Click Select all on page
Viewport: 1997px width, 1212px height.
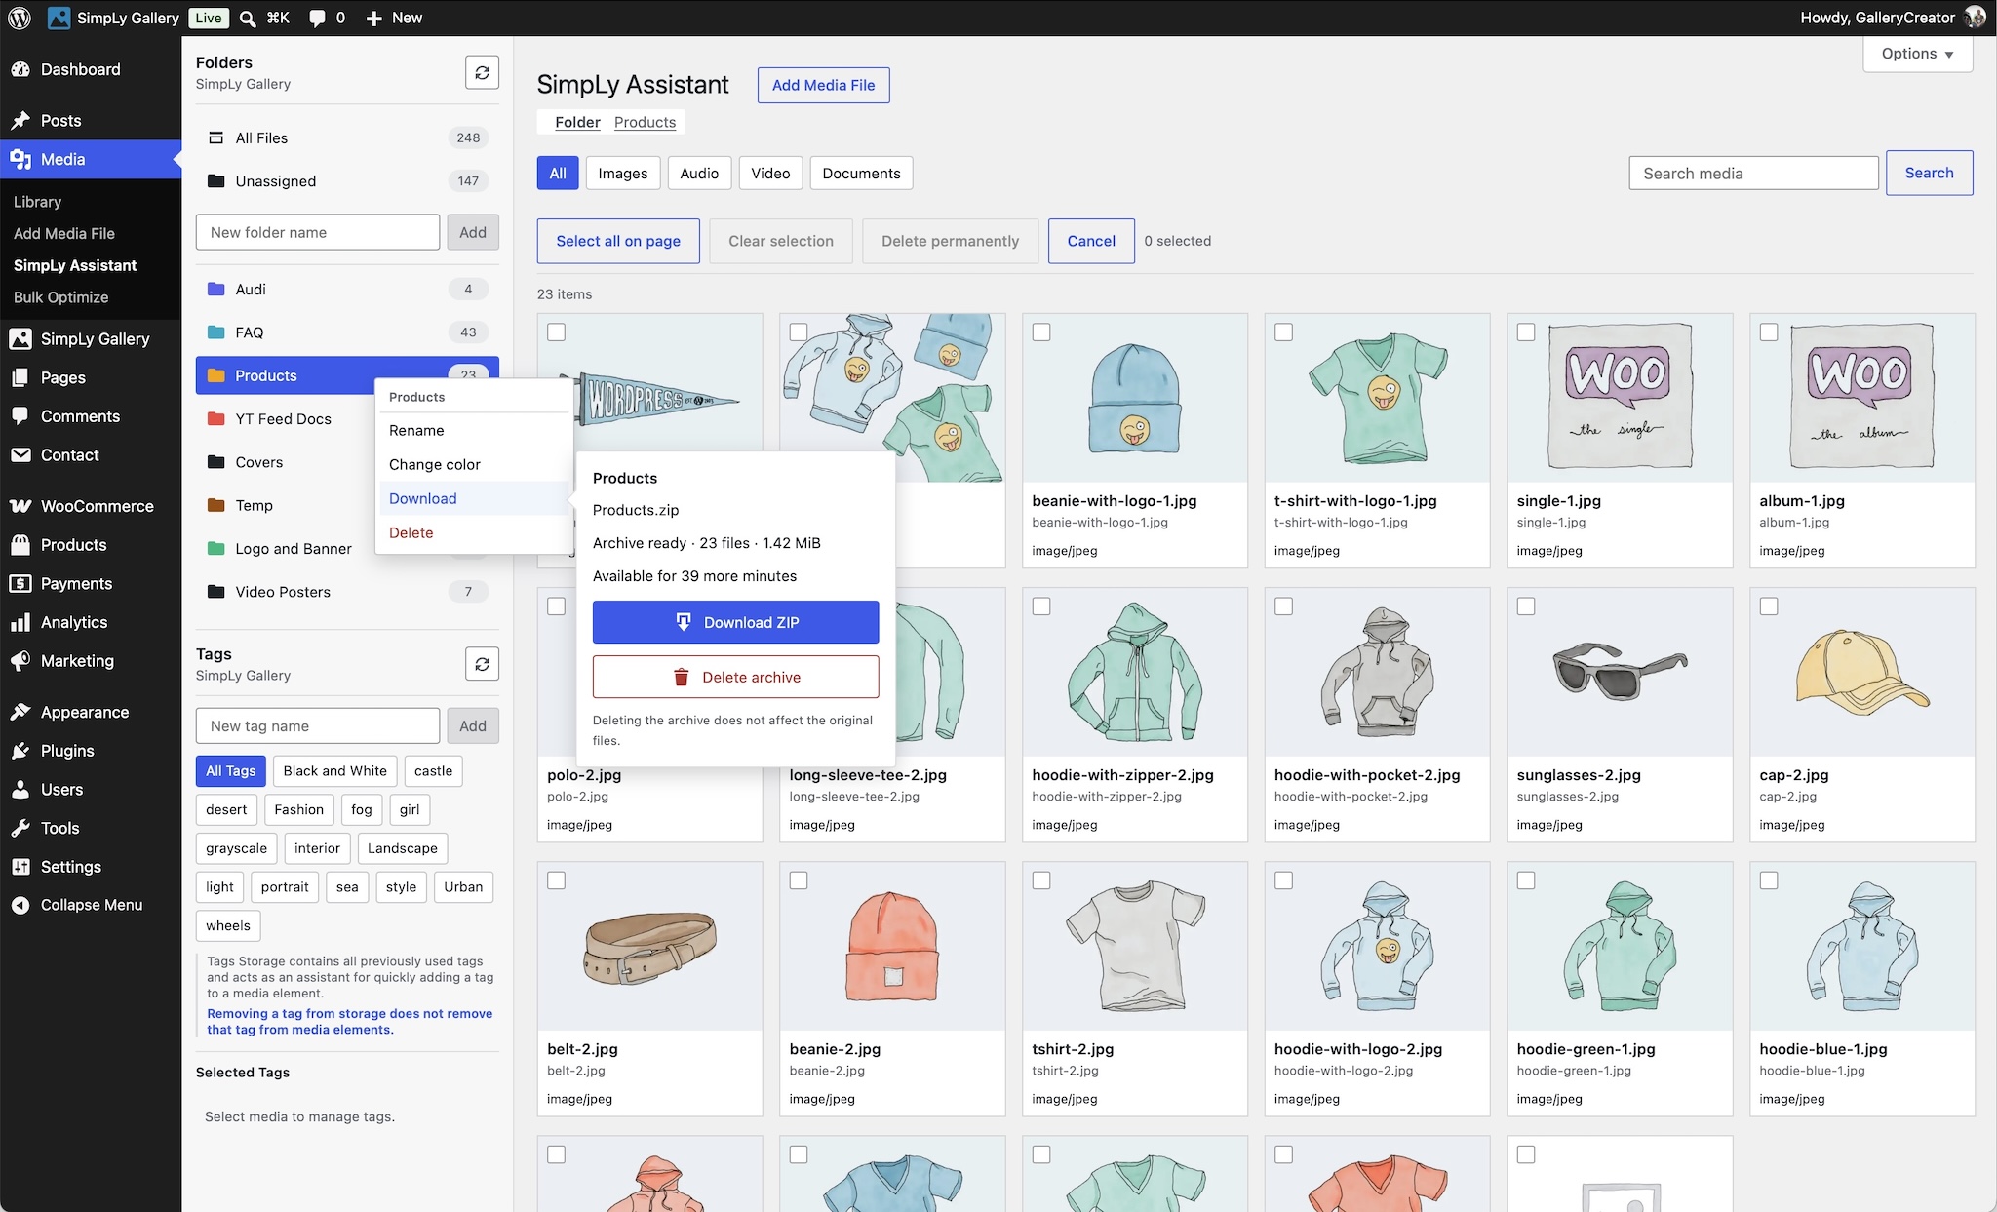point(618,241)
